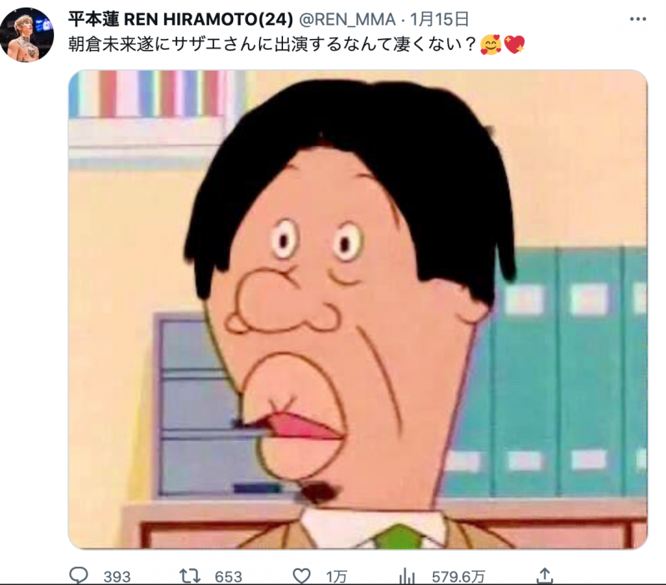This screenshot has height=585, width=666.
Task: Open the three-dot more options menu
Action: coord(638,19)
